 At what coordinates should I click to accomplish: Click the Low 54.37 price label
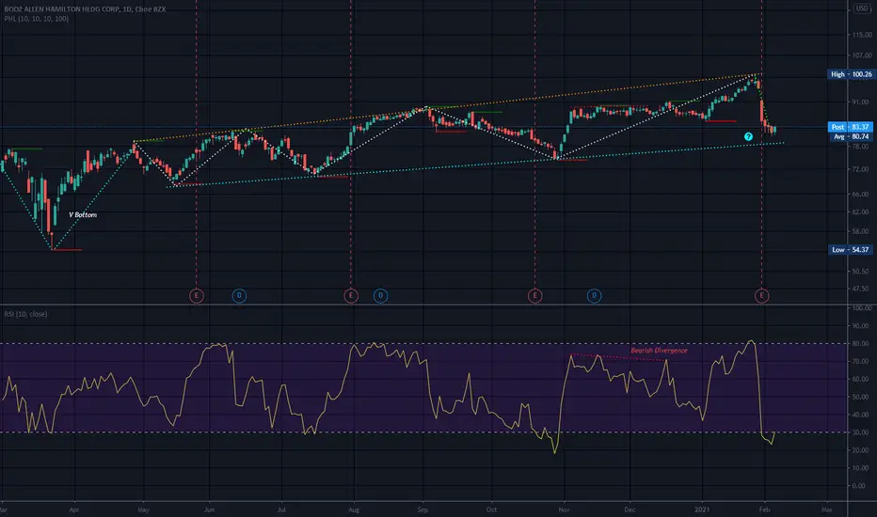tap(851, 250)
